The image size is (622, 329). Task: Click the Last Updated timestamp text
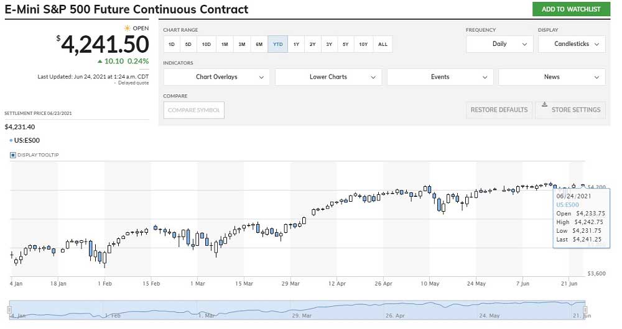click(93, 77)
